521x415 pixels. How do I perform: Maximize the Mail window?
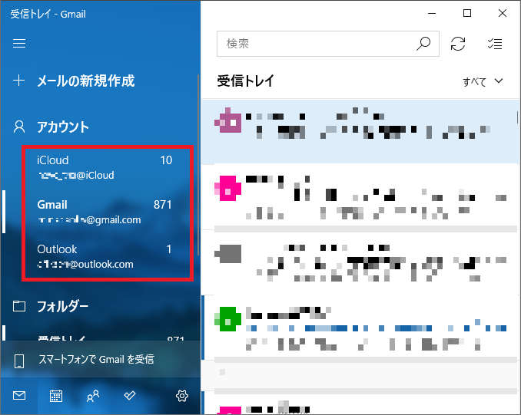pos(467,13)
